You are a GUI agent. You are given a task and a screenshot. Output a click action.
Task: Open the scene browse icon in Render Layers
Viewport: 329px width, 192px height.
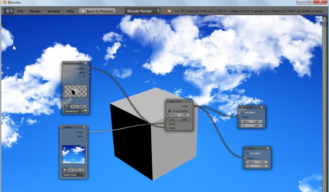click(67, 106)
